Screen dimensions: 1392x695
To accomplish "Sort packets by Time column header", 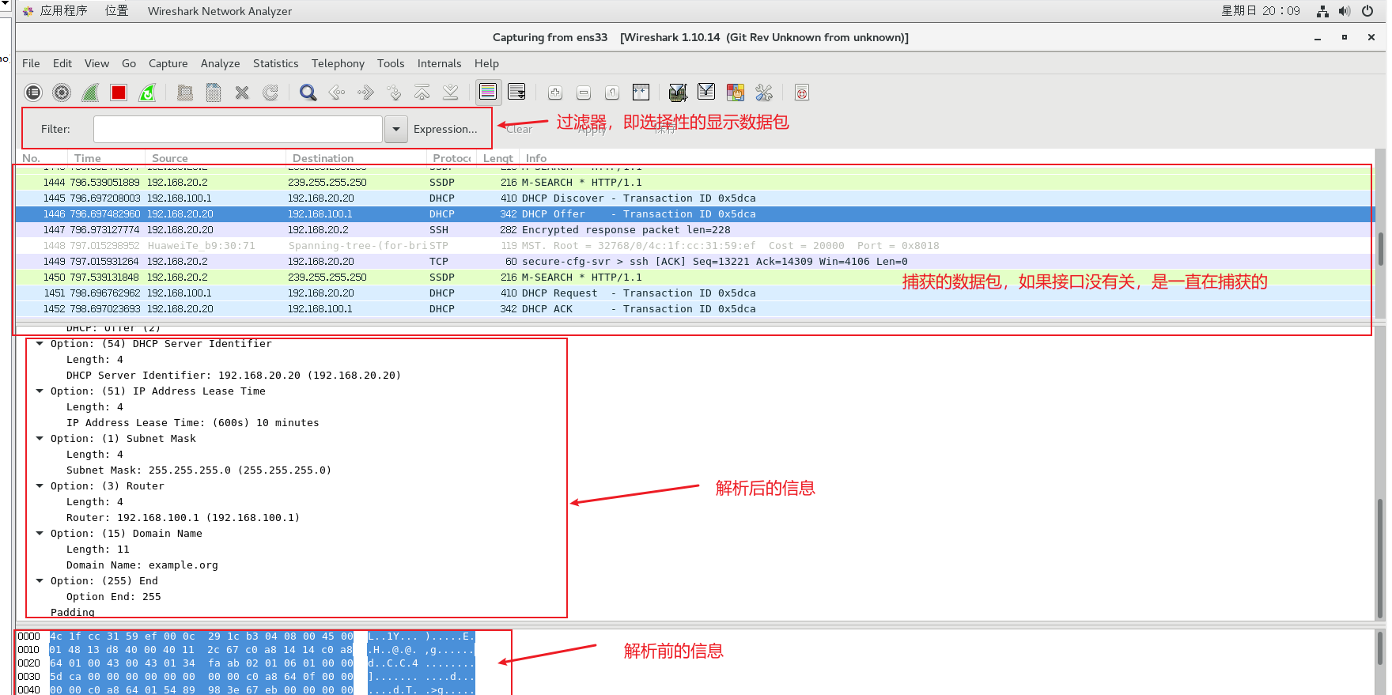I will tap(106, 158).
